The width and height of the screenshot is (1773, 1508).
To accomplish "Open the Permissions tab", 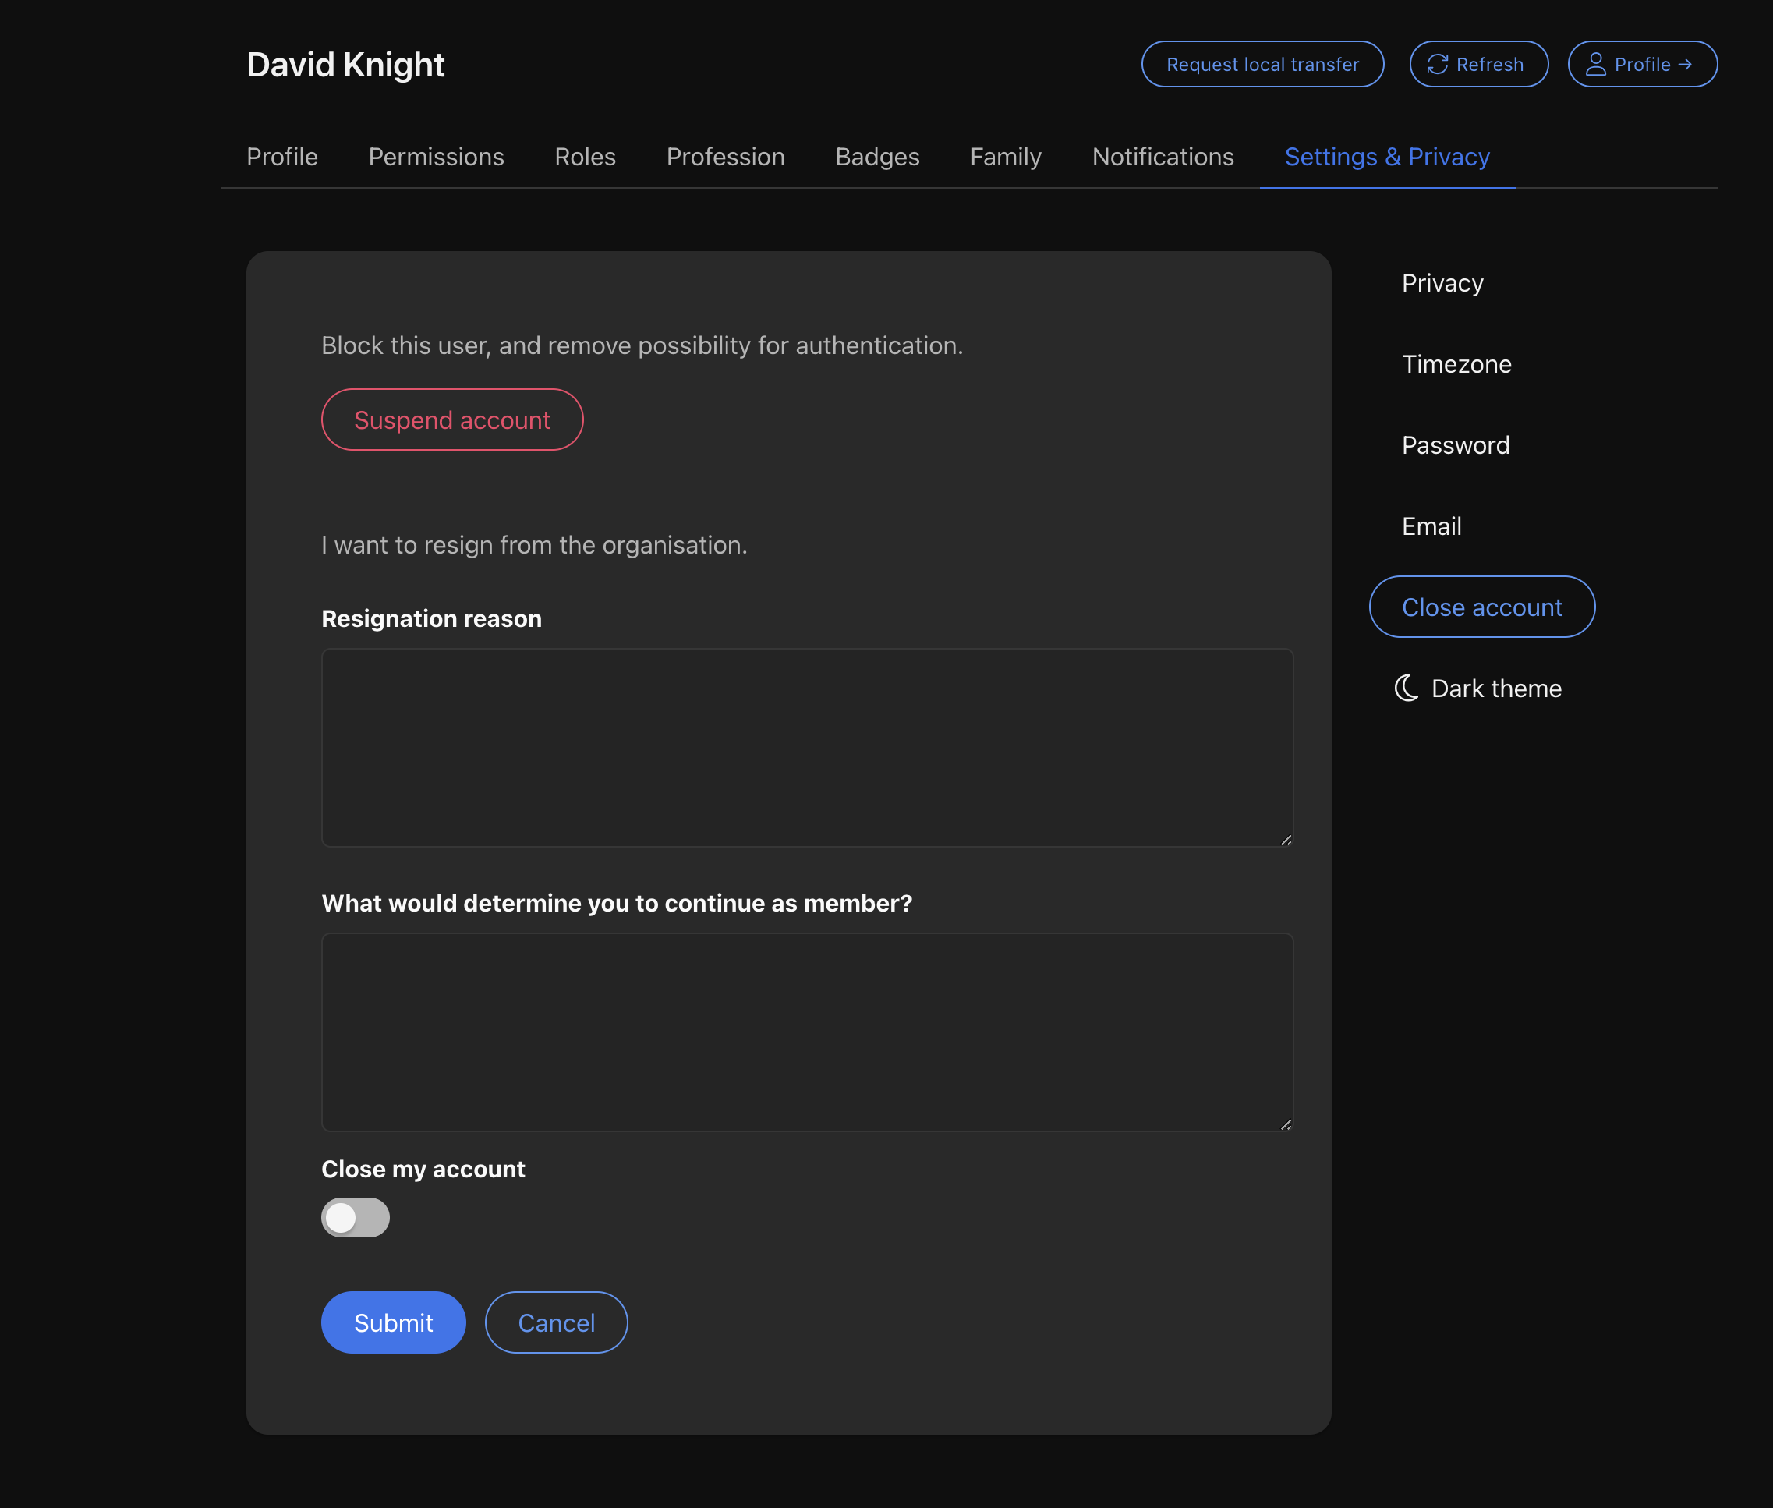I will [x=436, y=158].
